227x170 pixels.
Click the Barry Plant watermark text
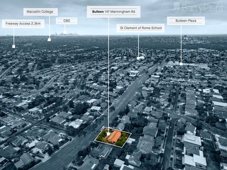click(202, 8)
